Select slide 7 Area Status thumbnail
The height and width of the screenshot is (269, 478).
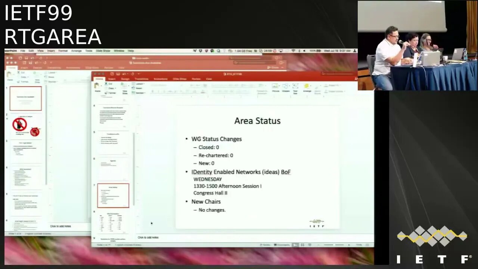point(113,195)
